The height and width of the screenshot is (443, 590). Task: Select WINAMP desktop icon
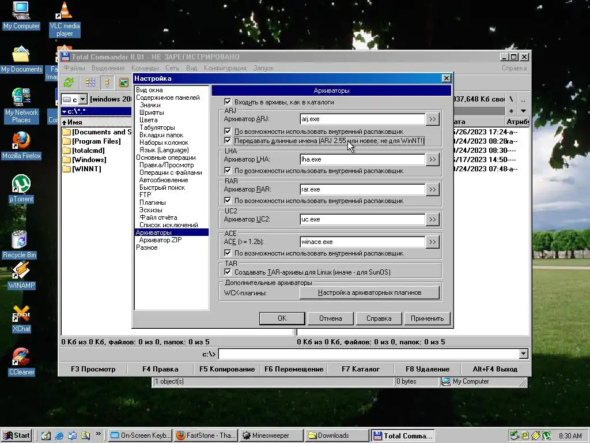tap(21, 275)
